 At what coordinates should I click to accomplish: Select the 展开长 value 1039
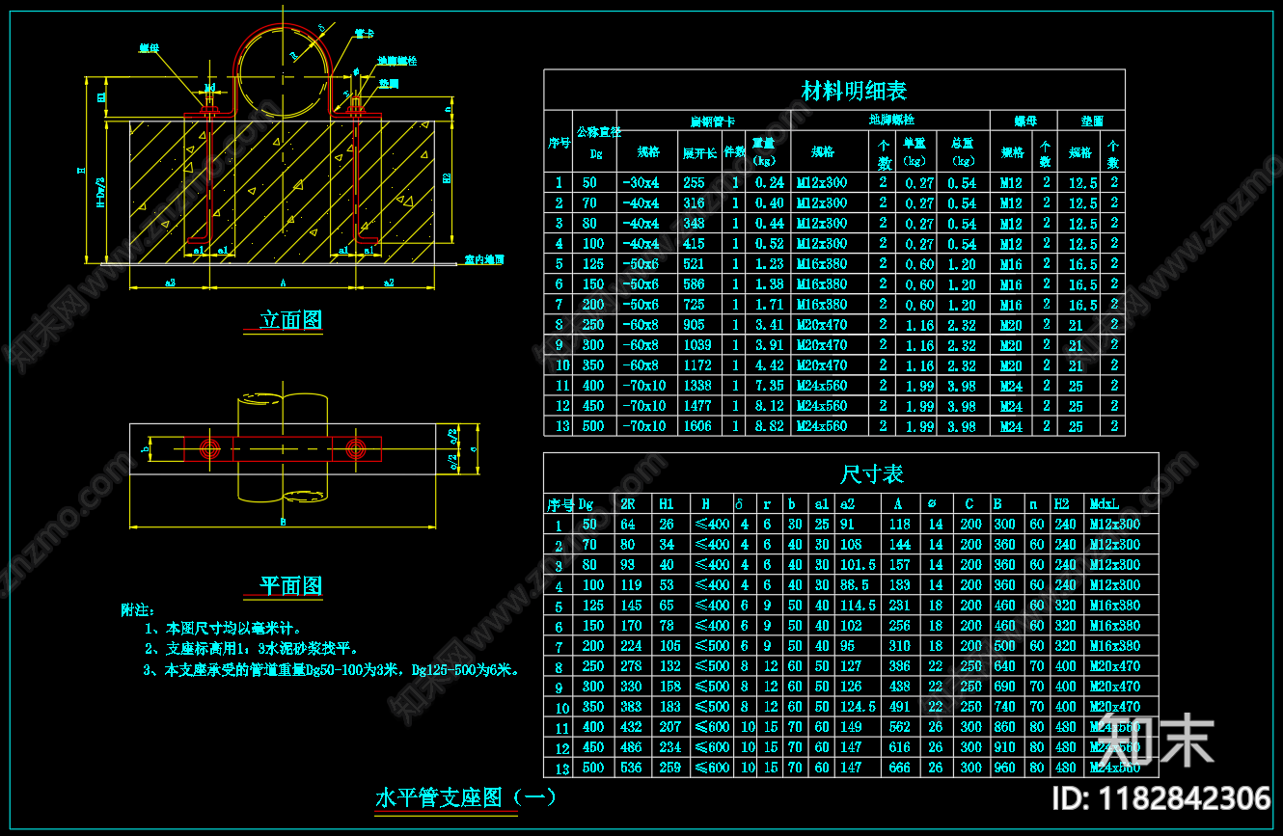click(696, 344)
